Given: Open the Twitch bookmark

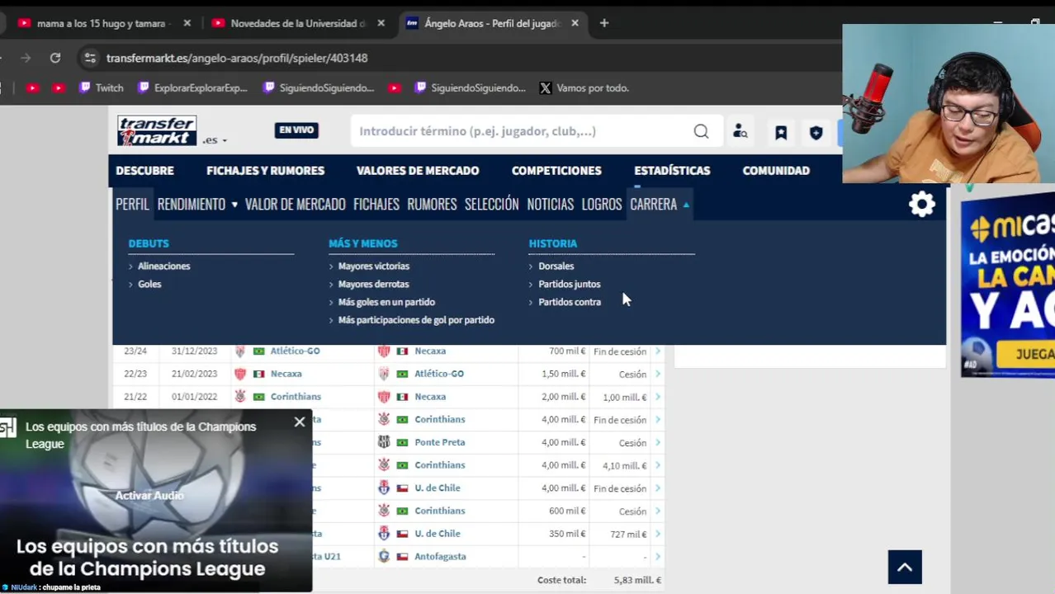Looking at the screenshot, I should (x=101, y=87).
